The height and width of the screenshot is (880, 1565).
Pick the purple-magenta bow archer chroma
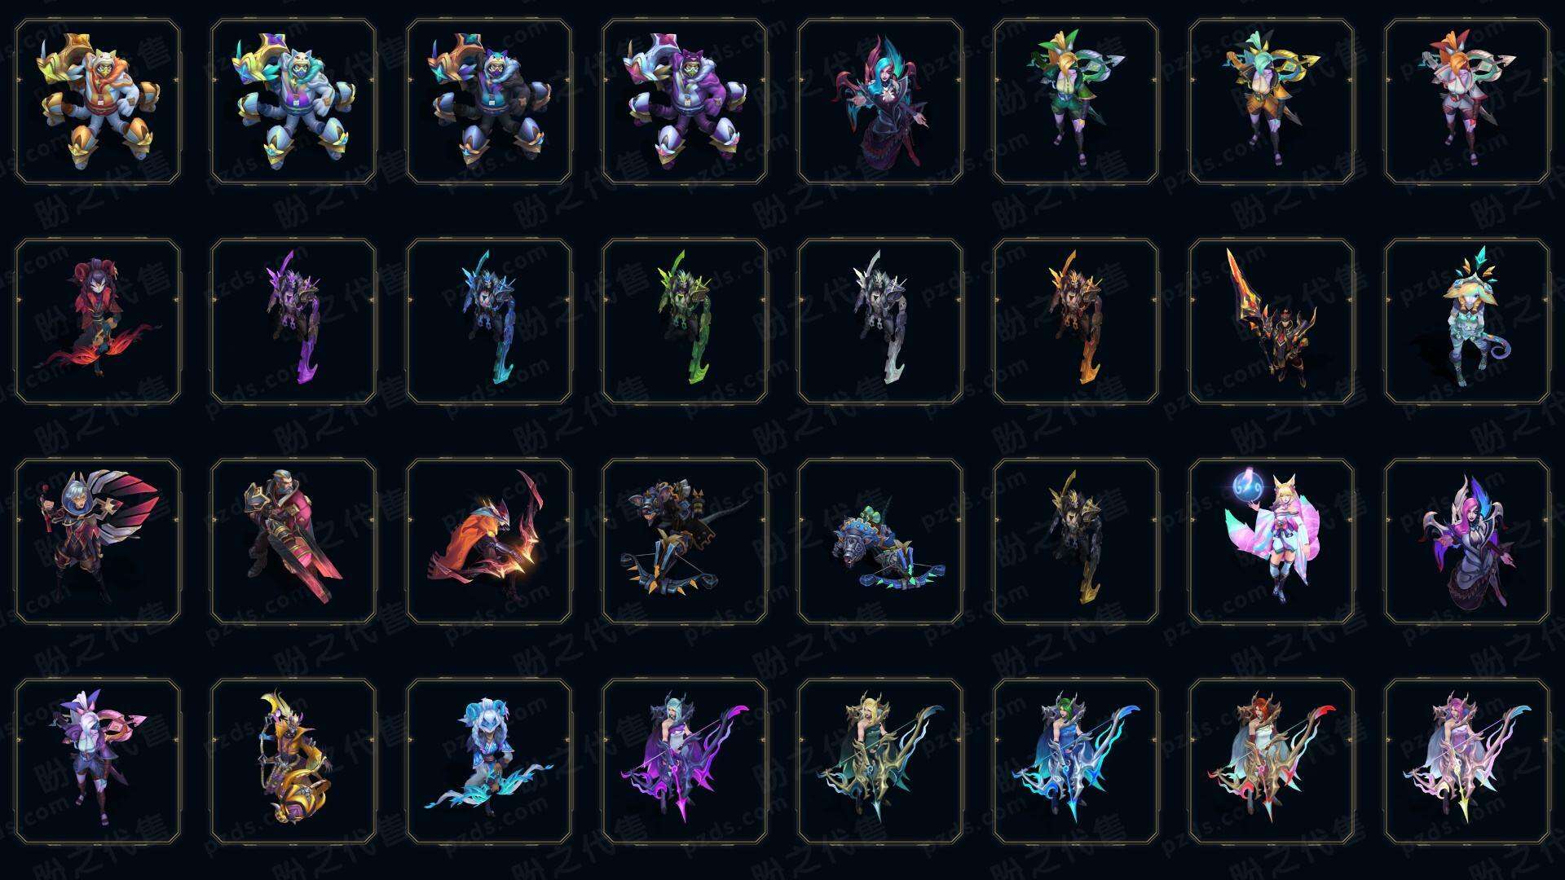(685, 761)
